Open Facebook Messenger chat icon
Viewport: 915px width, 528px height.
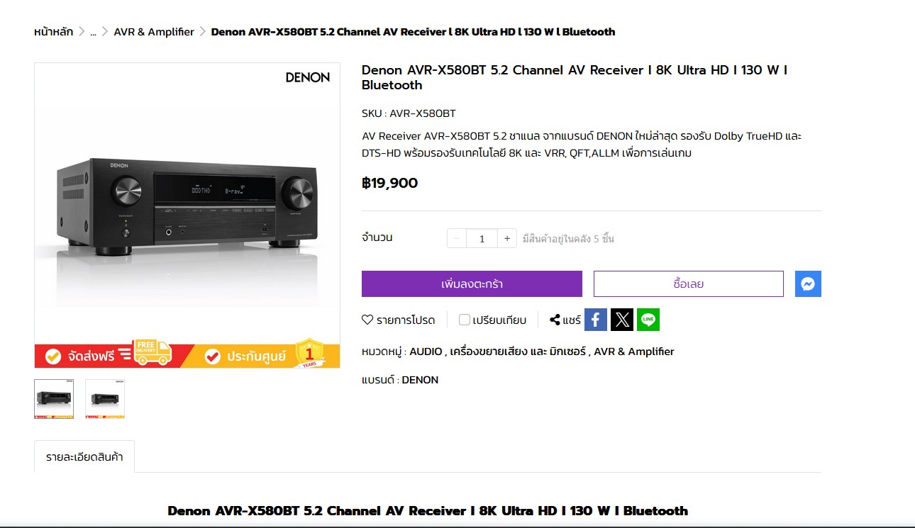(x=808, y=284)
